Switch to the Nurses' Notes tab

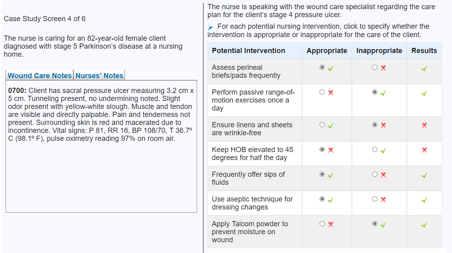click(x=99, y=75)
